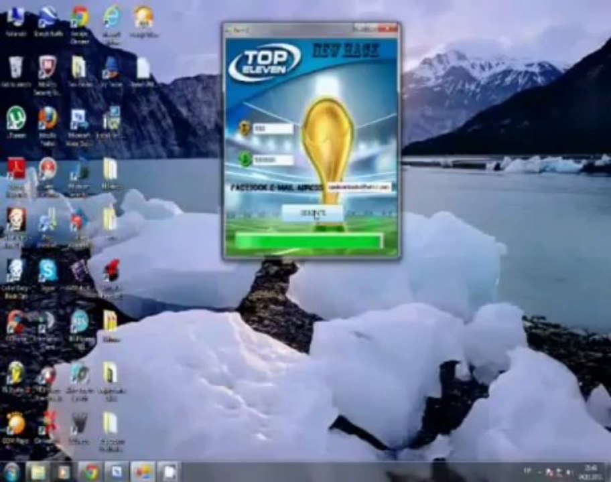
Task: Select the green cash amount field
Action: point(273,159)
